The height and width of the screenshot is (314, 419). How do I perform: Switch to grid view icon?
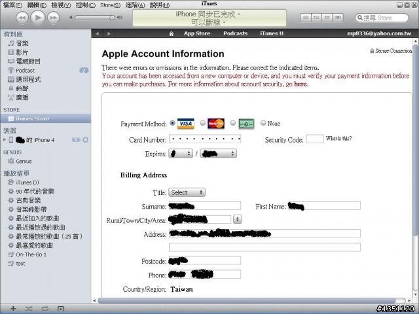pyautogui.click(x=327, y=18)
